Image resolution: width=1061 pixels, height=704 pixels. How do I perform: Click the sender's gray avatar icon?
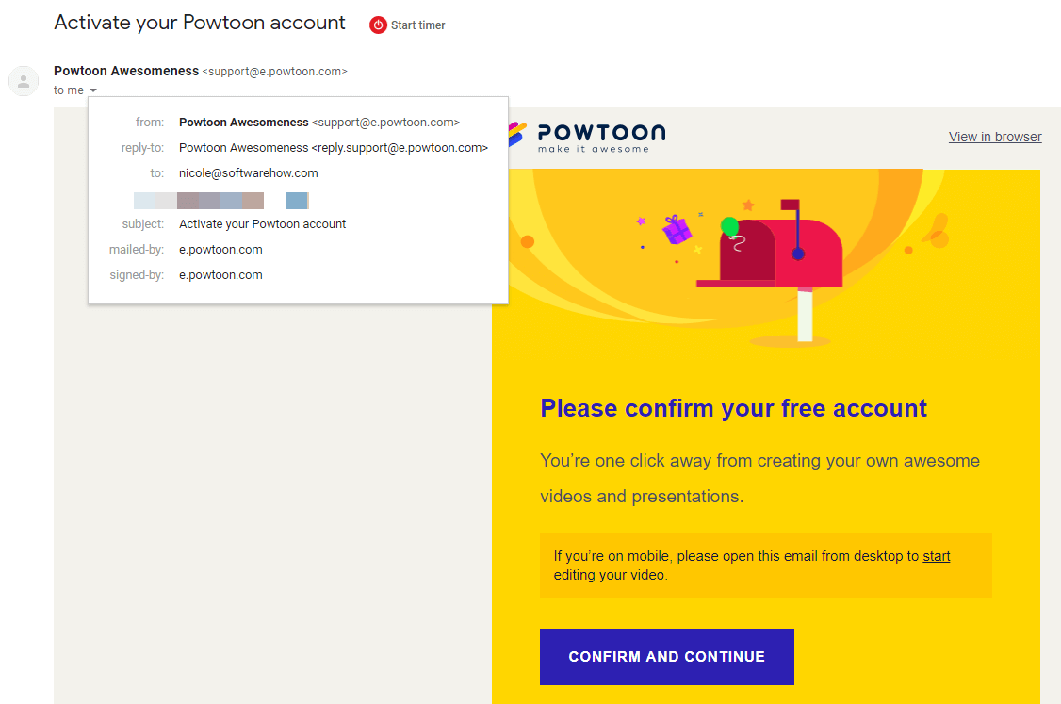tap(24, 81)
